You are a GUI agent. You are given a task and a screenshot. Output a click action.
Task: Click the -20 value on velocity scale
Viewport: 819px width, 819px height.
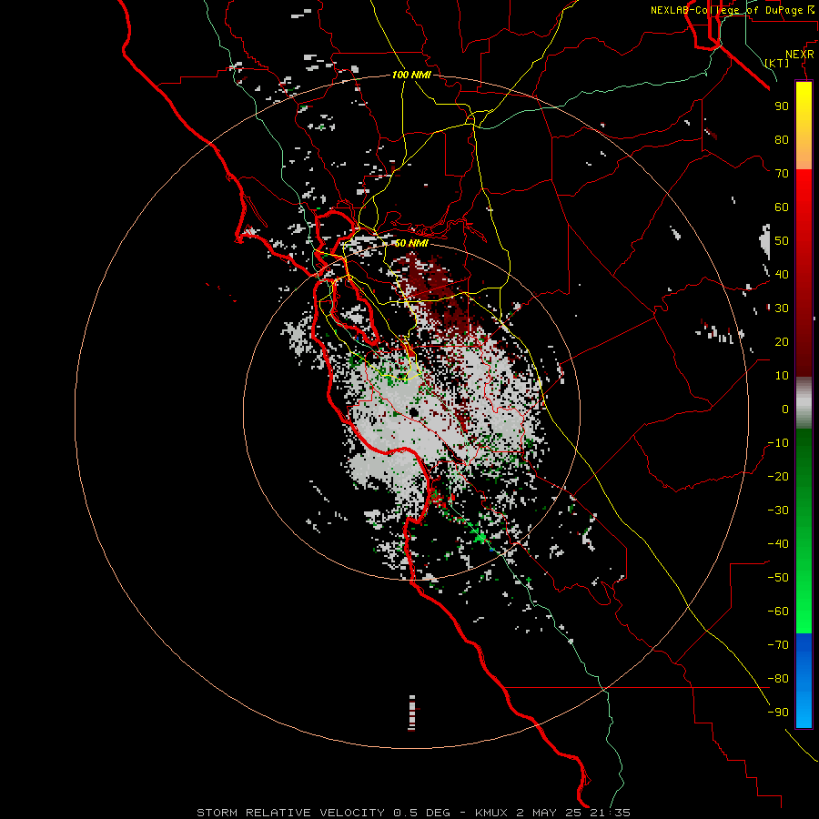(x=778, y=476)
